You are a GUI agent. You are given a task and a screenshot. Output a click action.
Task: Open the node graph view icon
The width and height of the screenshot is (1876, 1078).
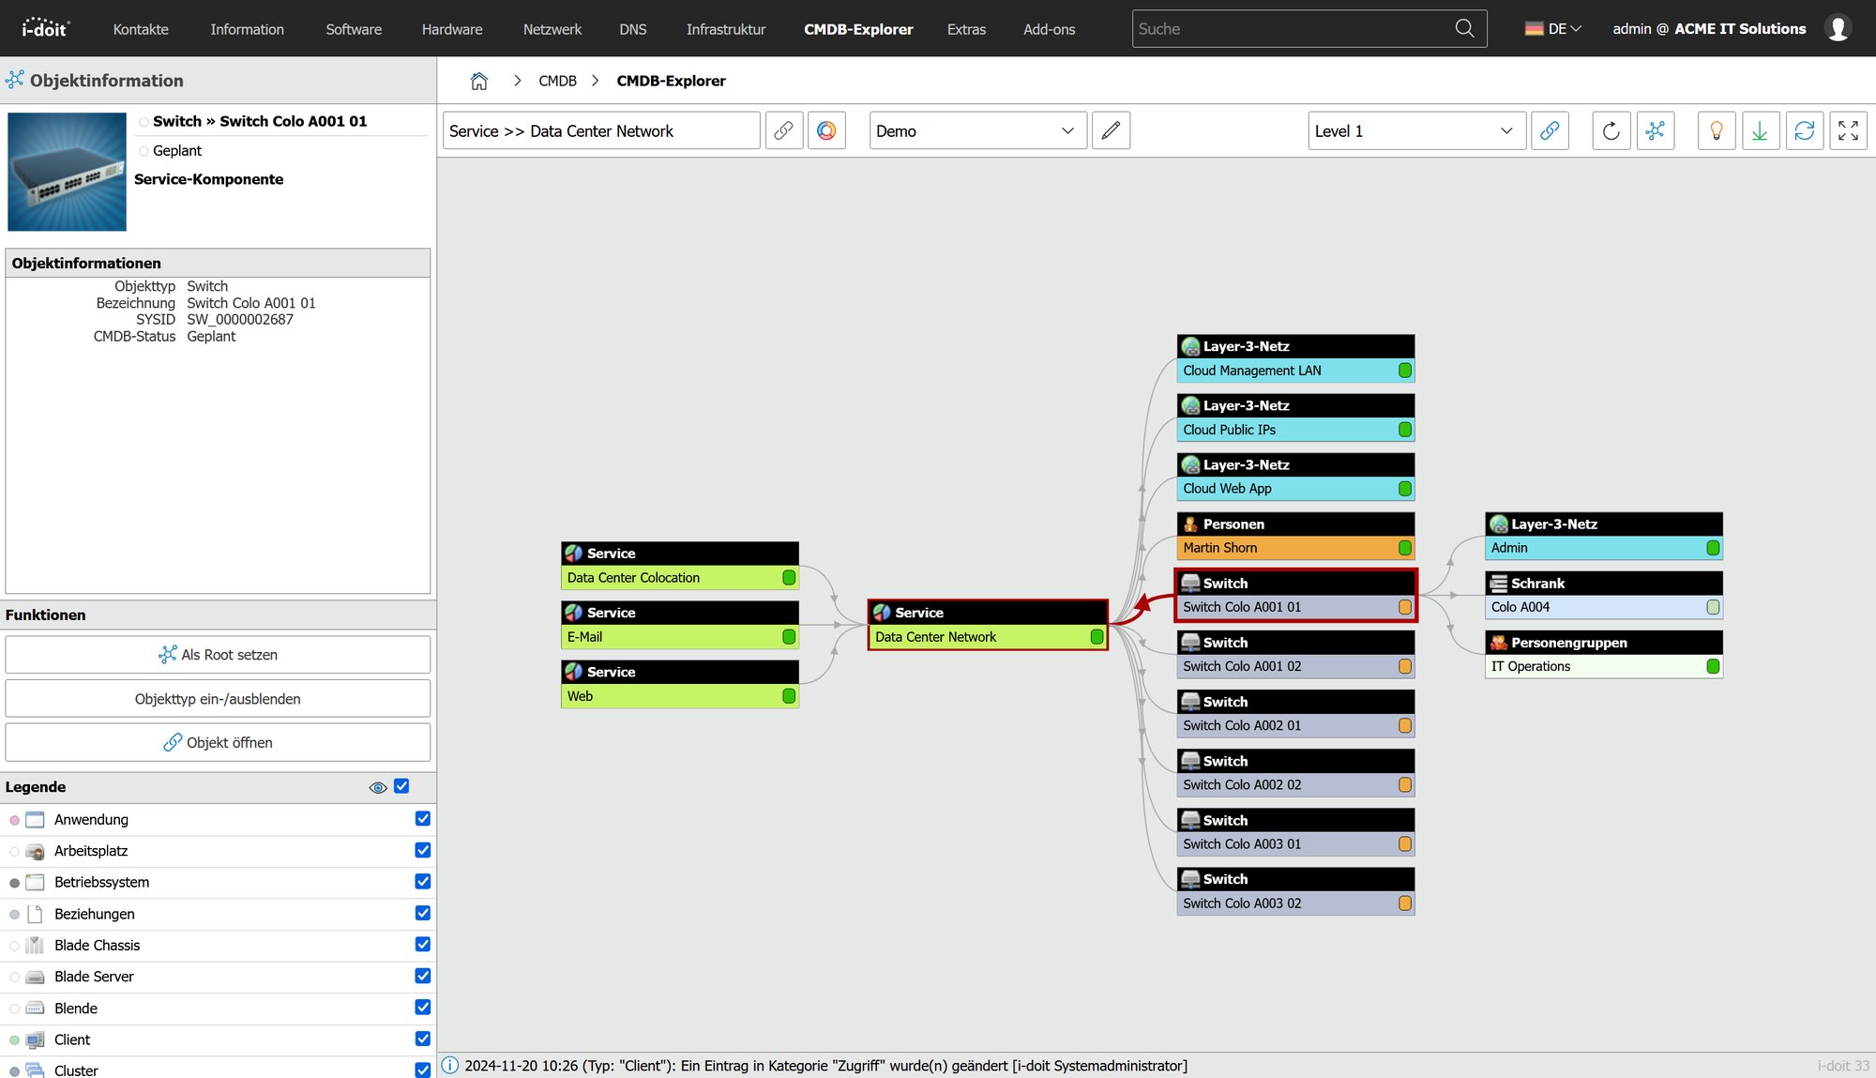(1655, 130)
